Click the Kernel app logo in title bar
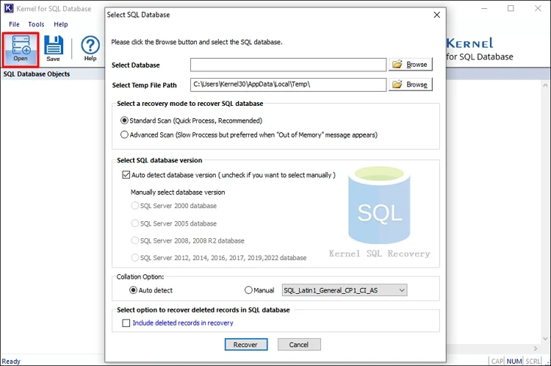 [8, 8]
